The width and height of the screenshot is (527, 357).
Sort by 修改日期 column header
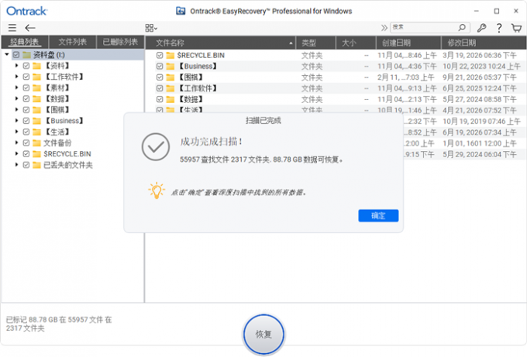484,43
